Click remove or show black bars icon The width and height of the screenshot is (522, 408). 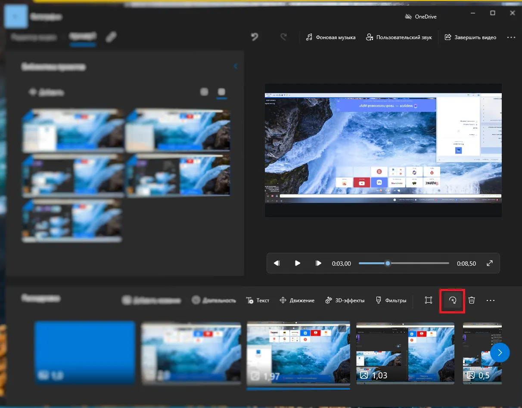pos(428,301)
